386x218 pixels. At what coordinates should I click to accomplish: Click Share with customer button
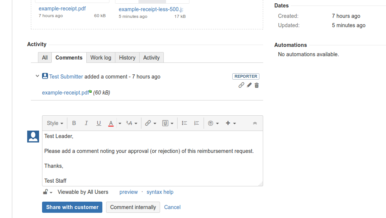(x=72, y=207)
